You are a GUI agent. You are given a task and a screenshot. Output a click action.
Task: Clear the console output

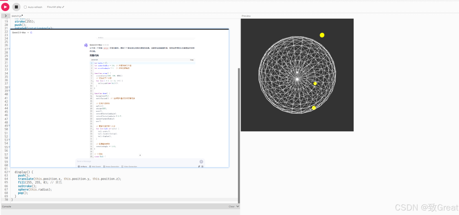tap(232, 206)
